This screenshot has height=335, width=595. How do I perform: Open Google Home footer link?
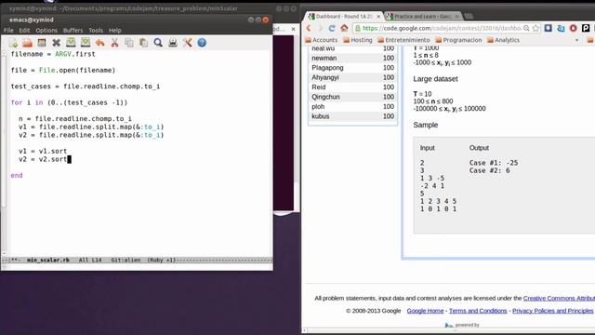(425, 311)
